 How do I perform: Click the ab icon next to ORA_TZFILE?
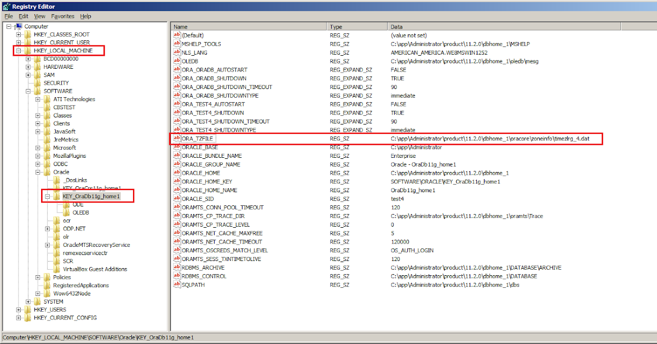tap(176, 139)
